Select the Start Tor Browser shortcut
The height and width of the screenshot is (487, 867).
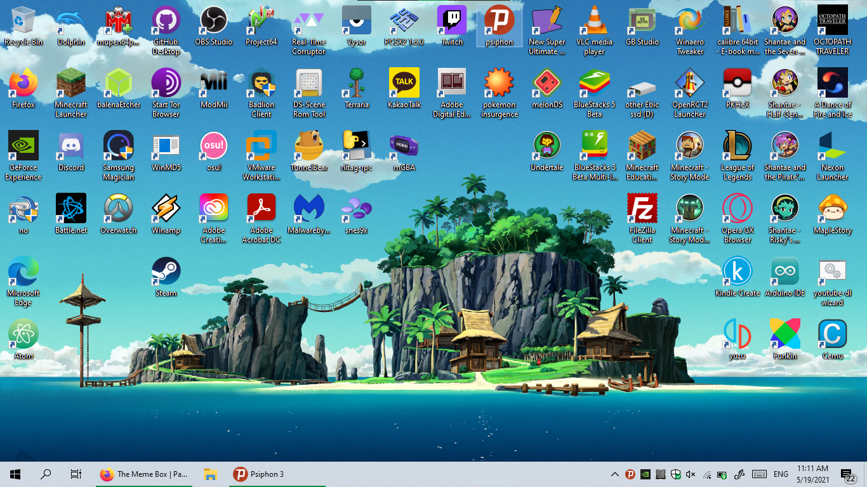(x=166, y=93)
